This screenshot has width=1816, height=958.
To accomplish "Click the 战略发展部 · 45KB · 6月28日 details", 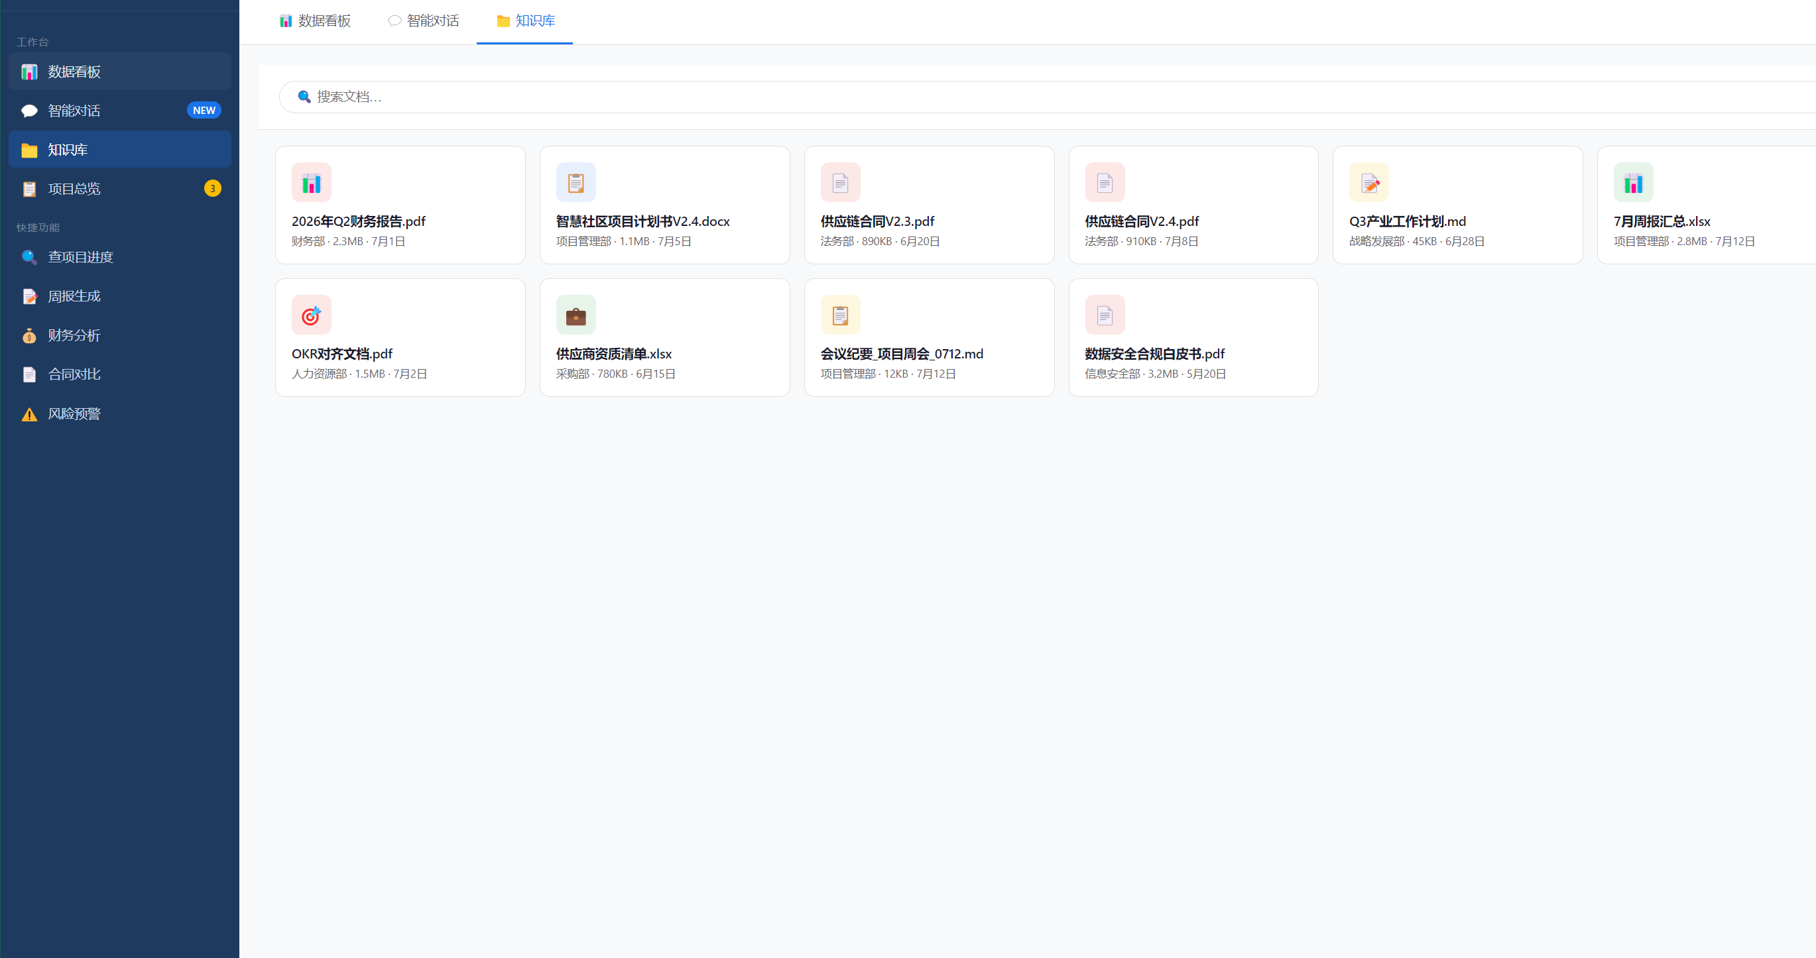I will pyautogui.click(x=1417, y=242).
